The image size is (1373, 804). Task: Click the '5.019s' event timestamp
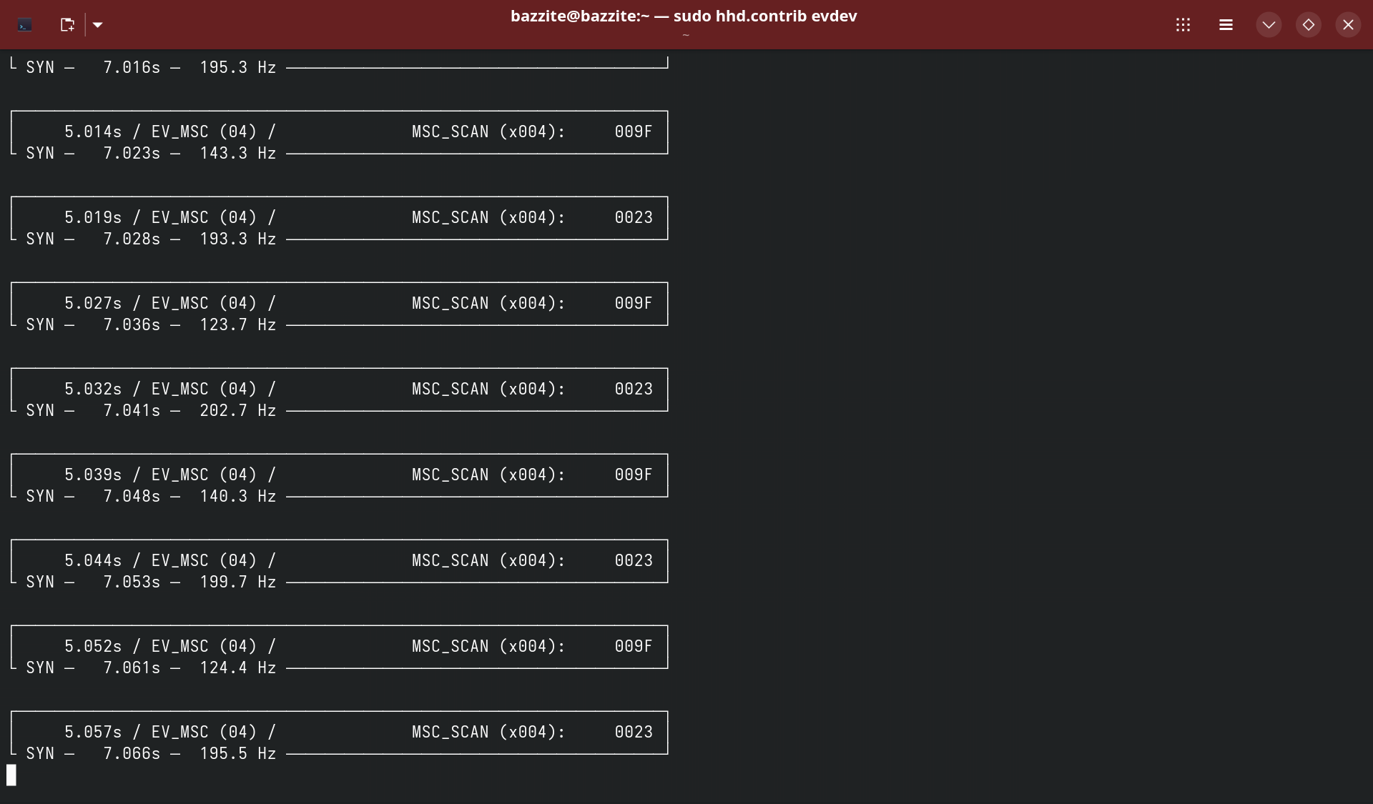click(93, 217)
